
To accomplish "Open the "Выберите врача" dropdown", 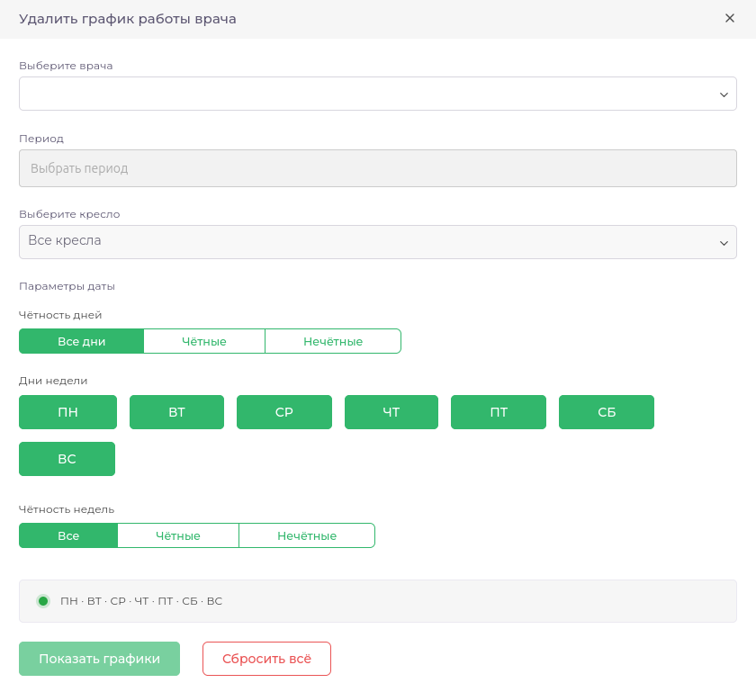I will coord(377,94).
